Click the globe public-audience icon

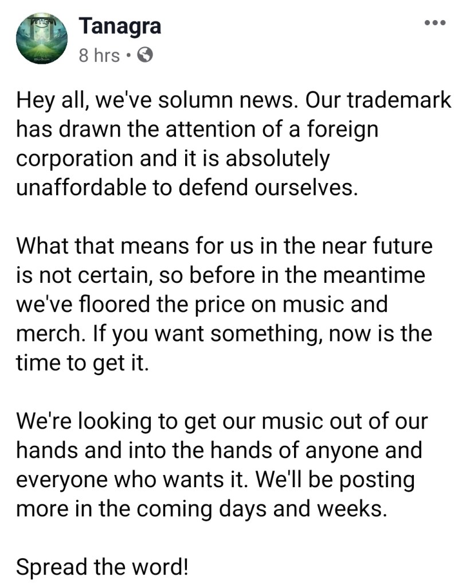(146, 55)
